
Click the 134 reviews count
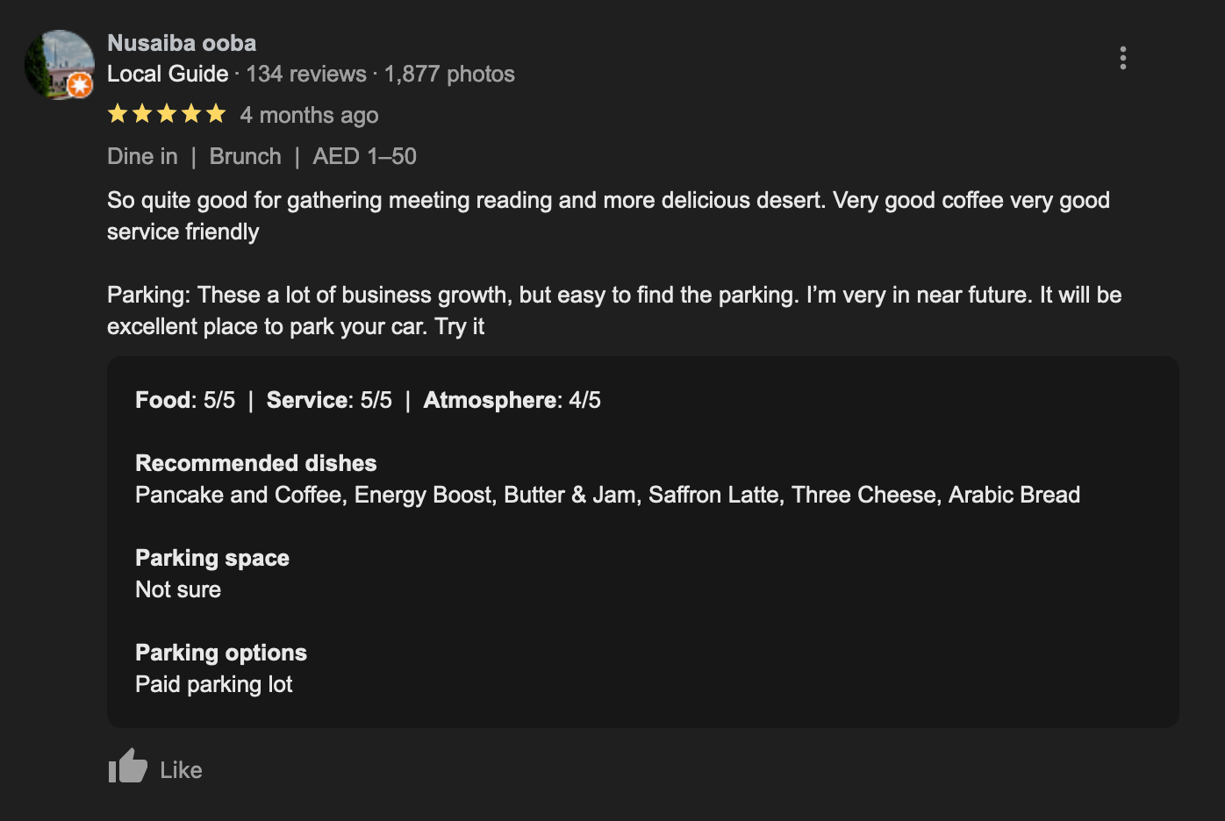click(x=305, y=74)
